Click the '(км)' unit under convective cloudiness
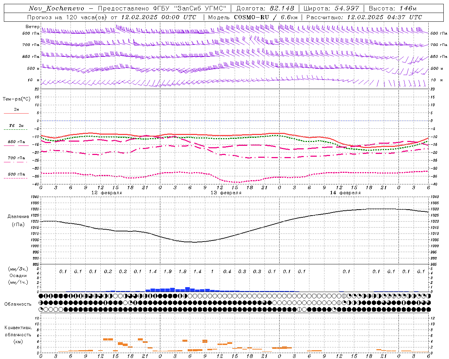The image size is (449, 359). [x=18, y=341]
